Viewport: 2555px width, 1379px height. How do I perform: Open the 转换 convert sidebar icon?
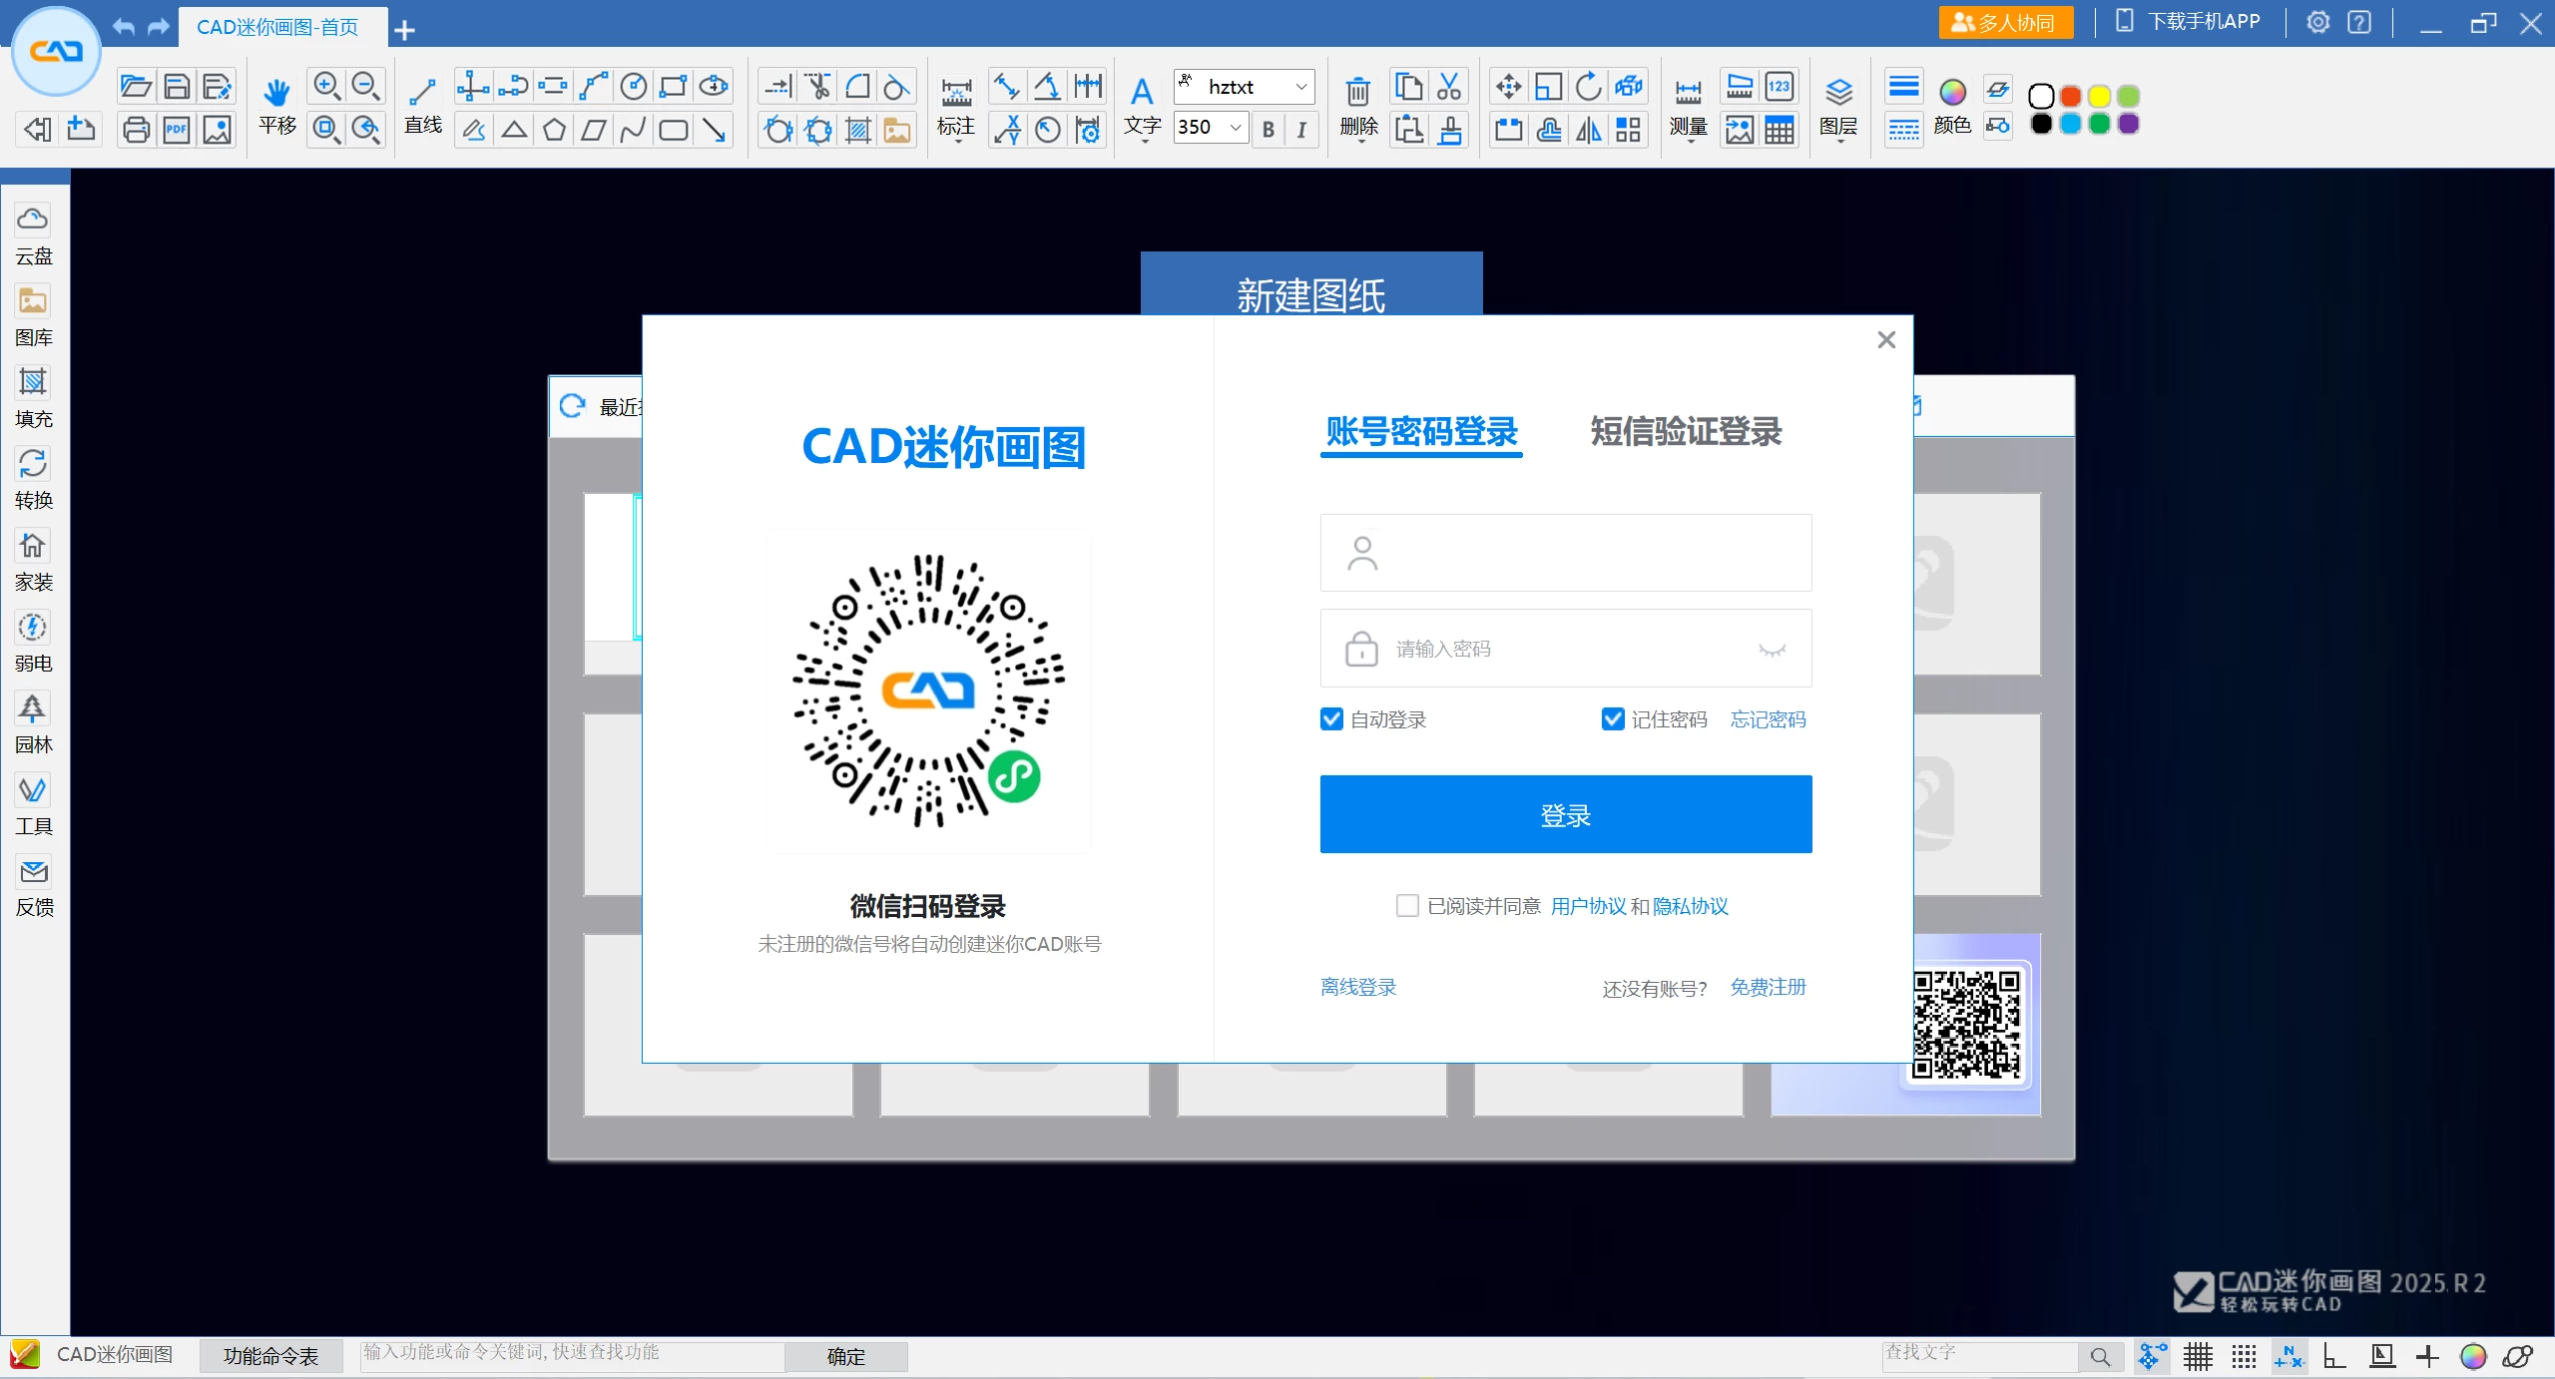tap(33, 464)
